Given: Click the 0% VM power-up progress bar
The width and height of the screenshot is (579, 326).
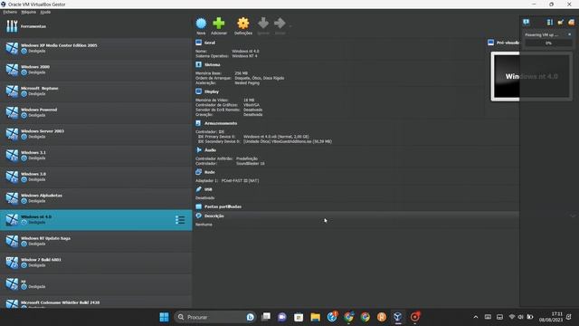Looking at the screenshot, I should 549,43.
